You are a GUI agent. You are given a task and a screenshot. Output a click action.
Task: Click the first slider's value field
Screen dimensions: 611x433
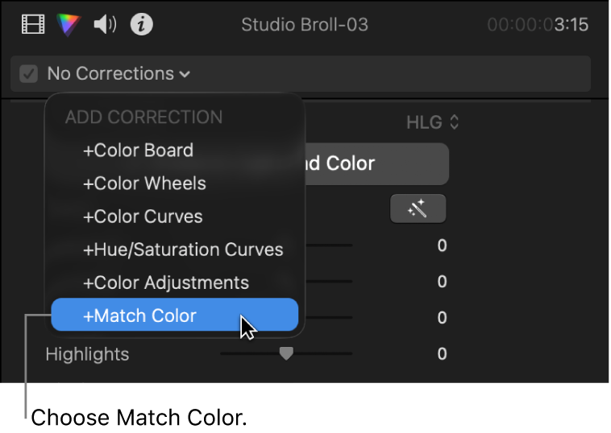tap(442, 245)
